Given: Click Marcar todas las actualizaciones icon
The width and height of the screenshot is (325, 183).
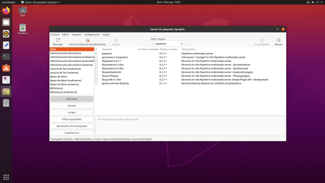Looking at the screenshot, I should point(87,41).
